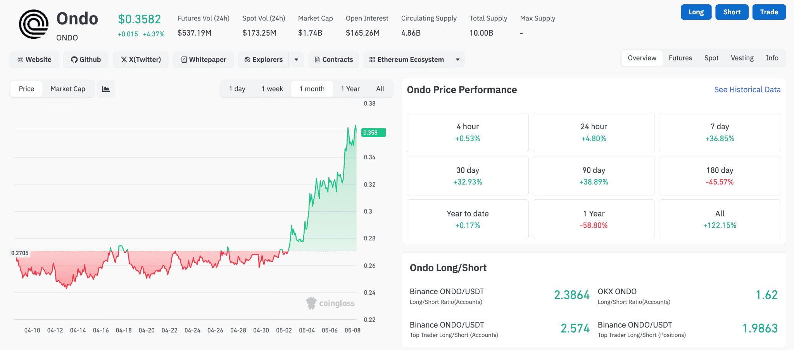Switch to the Info tab

coord(772,58)
